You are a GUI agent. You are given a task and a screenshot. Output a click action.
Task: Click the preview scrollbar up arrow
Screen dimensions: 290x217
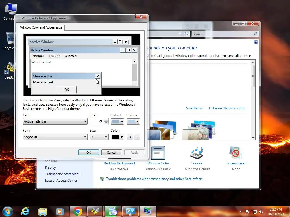point(135,62)
